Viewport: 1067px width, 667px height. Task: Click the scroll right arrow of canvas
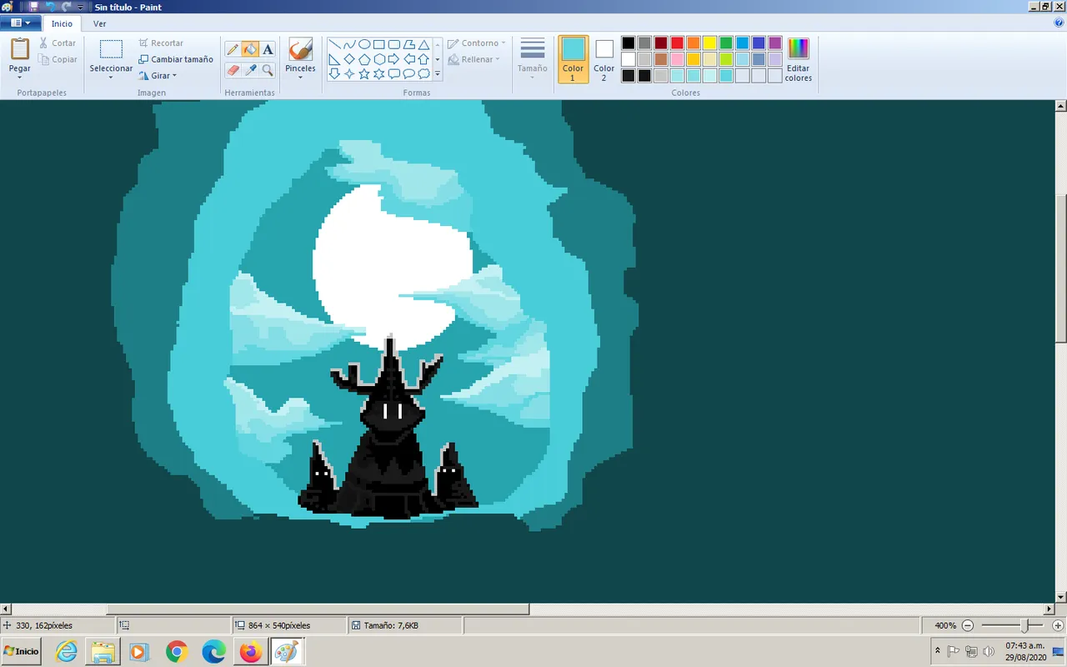click(1049, 609)
